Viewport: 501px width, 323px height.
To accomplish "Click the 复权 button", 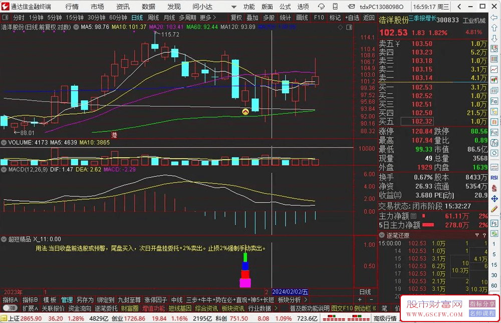I will point(236,18).
